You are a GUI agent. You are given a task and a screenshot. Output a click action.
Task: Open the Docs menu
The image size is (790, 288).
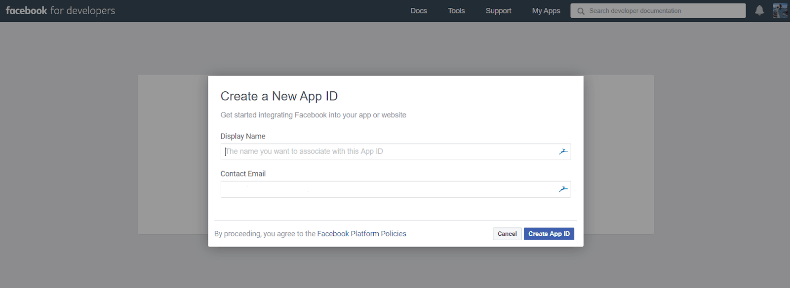click(418, 11)
